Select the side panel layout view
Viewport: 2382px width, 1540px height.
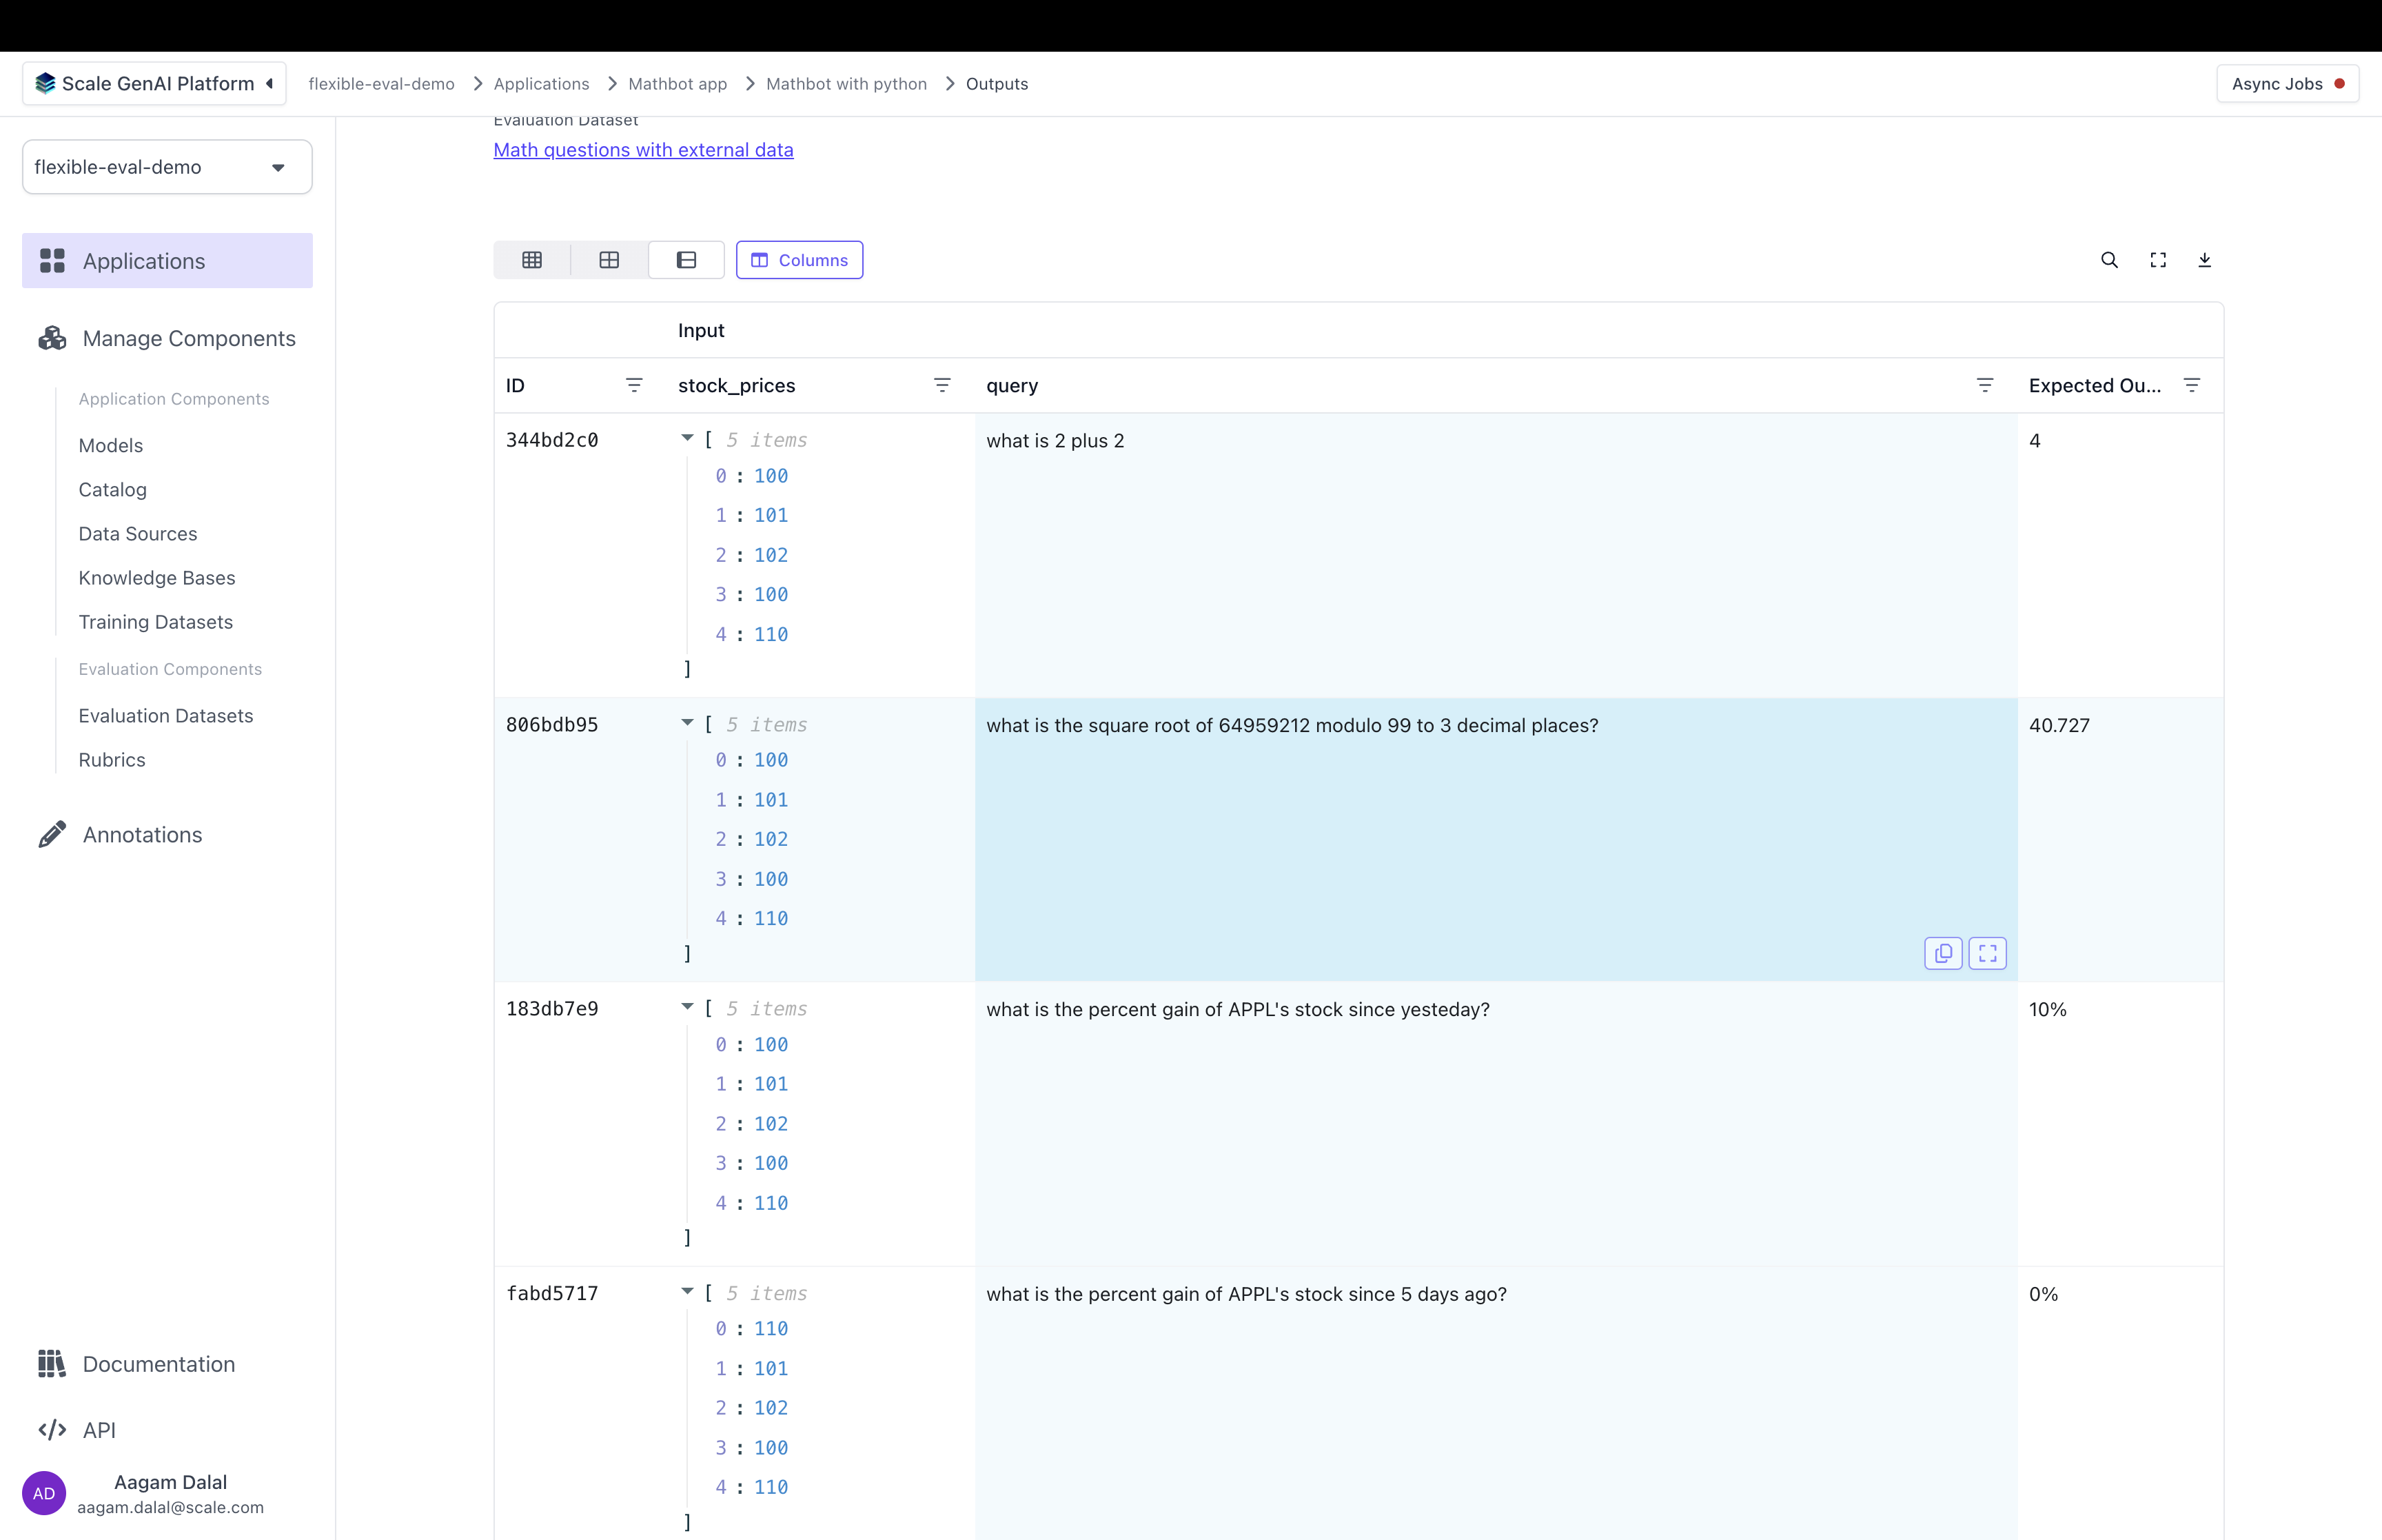point(686,260)
